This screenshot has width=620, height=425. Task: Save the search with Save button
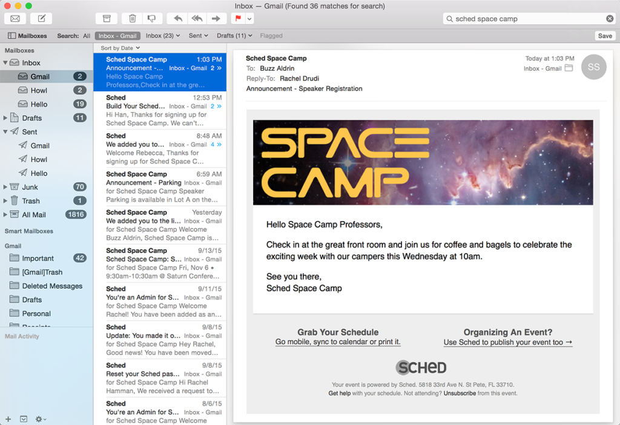[605, 36]
